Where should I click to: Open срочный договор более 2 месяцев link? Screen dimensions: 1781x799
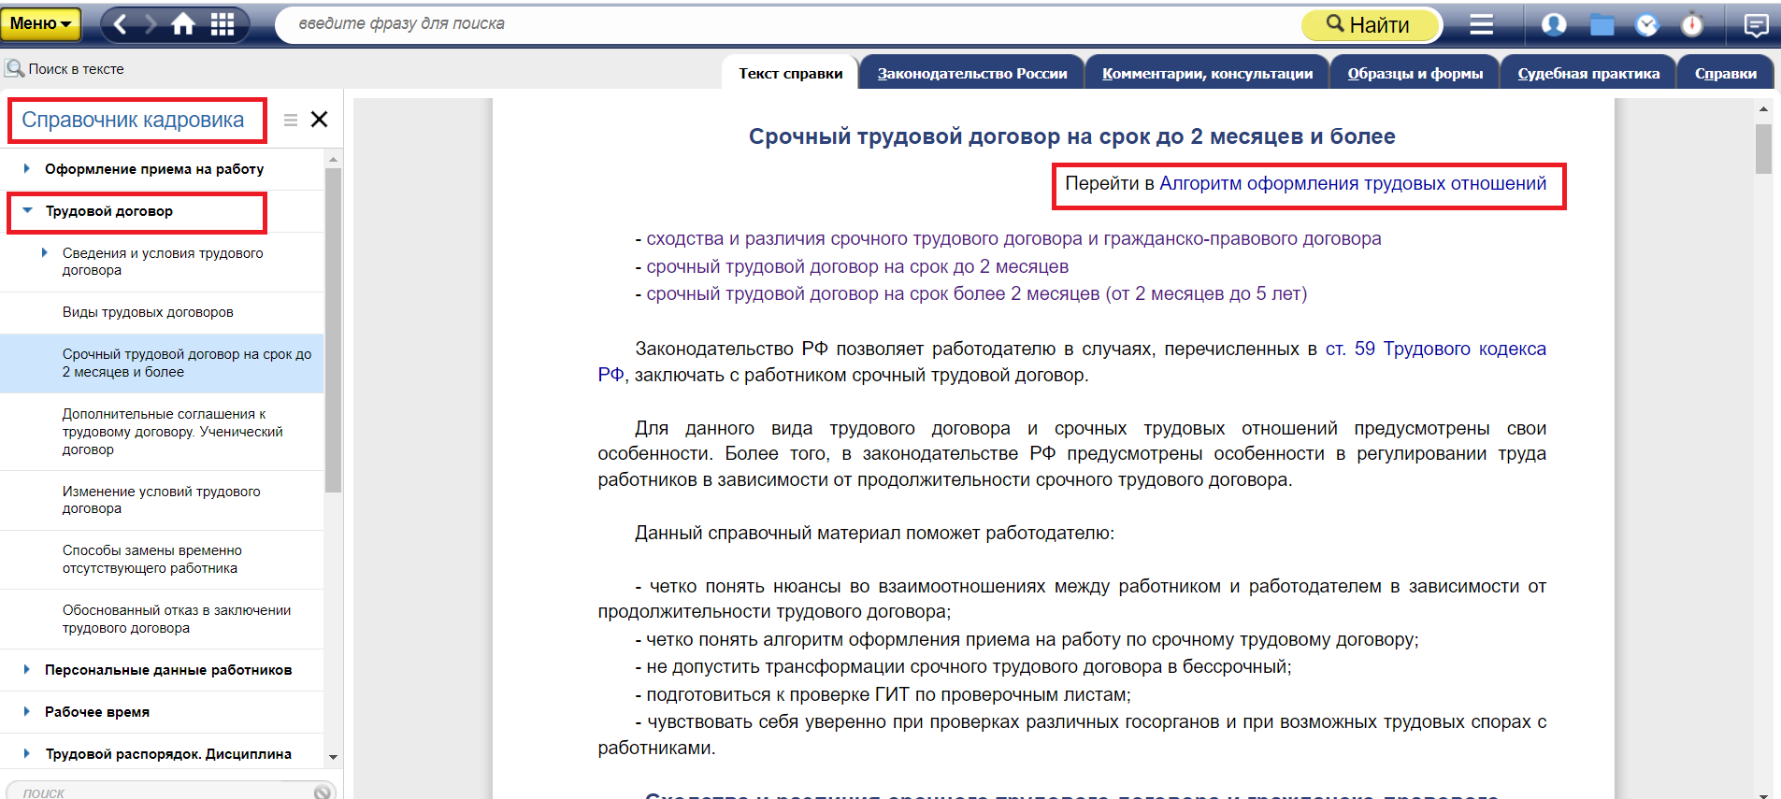click(x=977, y=294)
